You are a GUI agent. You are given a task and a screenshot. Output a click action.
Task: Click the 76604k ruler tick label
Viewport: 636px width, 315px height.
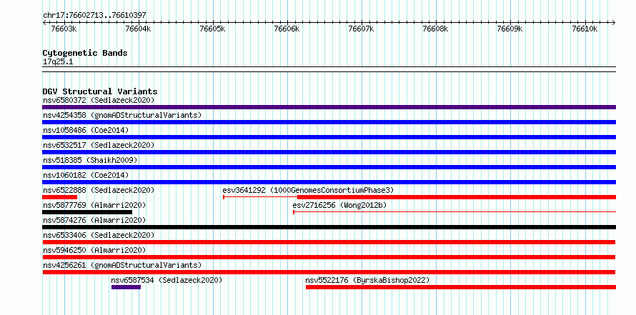tap(138, 29)
